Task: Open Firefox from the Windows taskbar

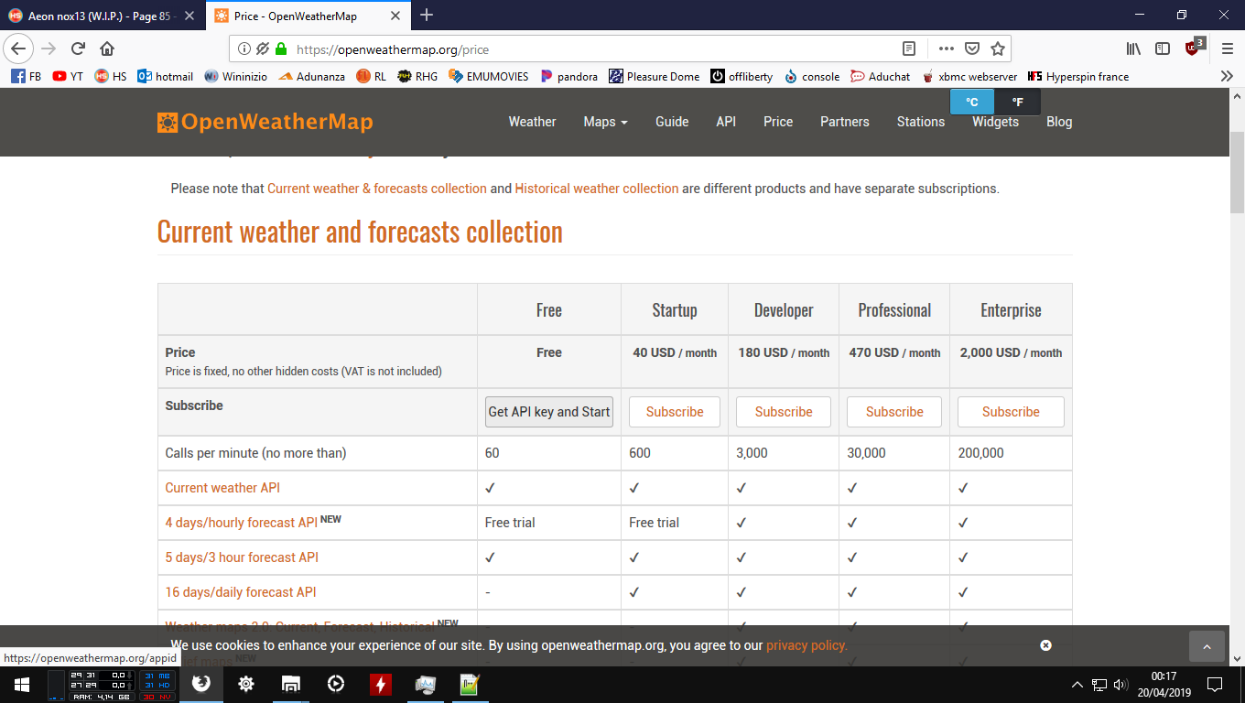Action: [201, 684]
